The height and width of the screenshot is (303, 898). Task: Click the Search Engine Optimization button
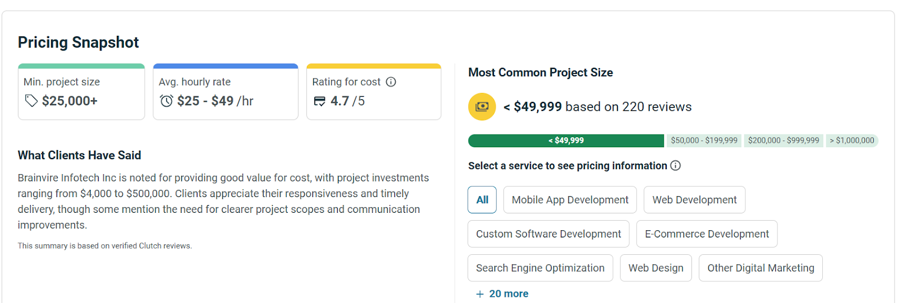540,268
